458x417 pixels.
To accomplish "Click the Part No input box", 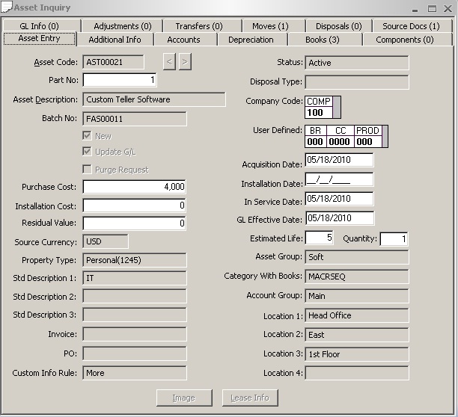I will tap(120, 80).
